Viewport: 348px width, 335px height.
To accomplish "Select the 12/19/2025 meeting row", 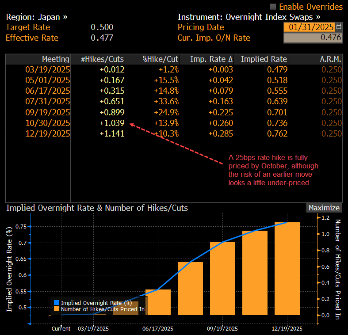I will tap(174, 133).
